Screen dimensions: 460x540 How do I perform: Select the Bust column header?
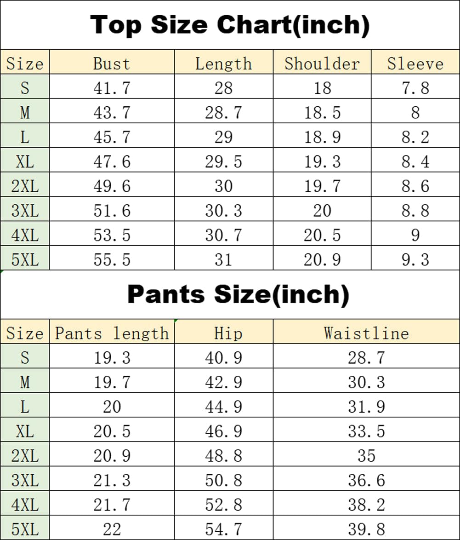pyautogui.click(x=112, y=63)
